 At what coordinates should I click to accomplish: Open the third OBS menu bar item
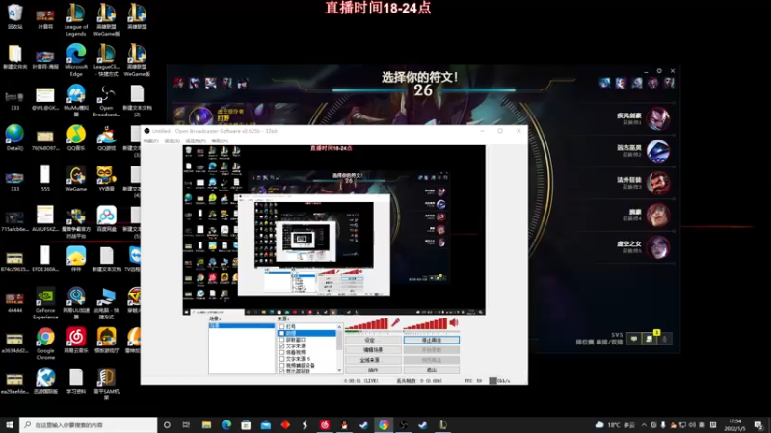[196, 140]
